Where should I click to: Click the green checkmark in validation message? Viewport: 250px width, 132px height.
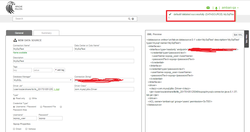click(170, 14)
